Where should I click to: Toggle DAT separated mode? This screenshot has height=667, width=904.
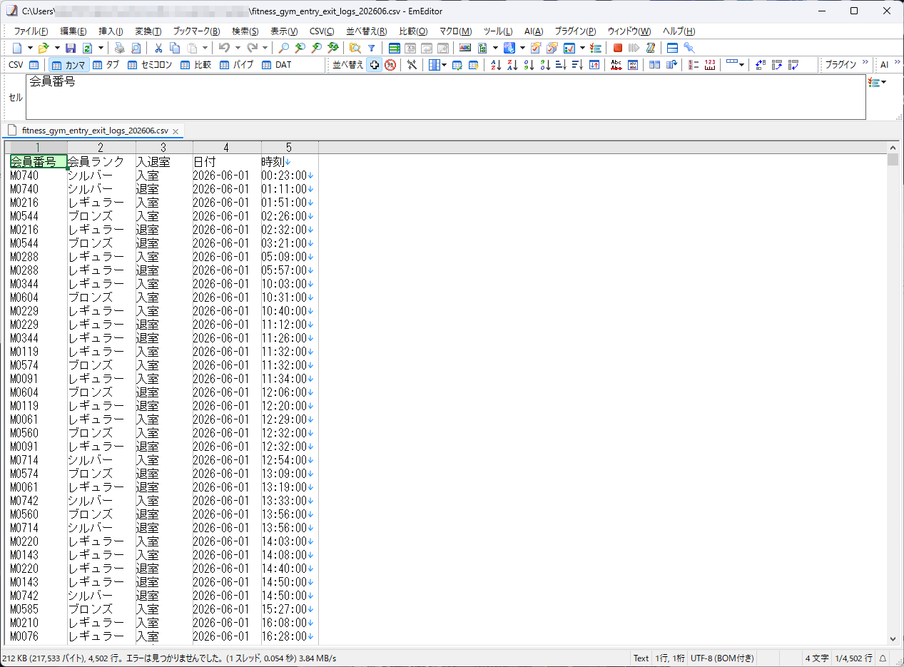click(277, 65)
